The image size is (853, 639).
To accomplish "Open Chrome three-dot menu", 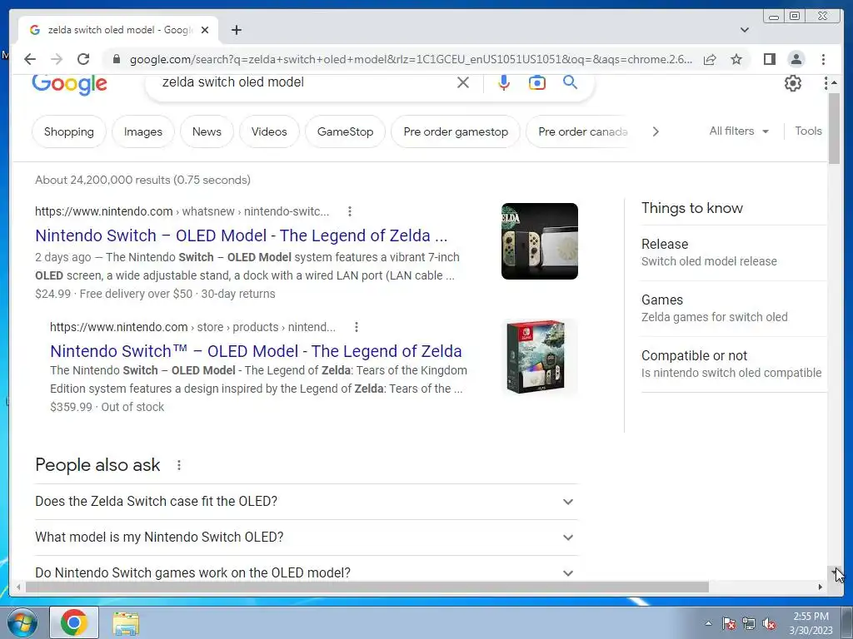I will 823,59.
